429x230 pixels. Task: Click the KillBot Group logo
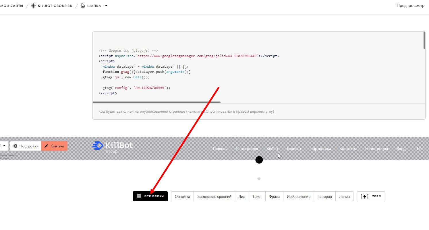pos(113,147)
